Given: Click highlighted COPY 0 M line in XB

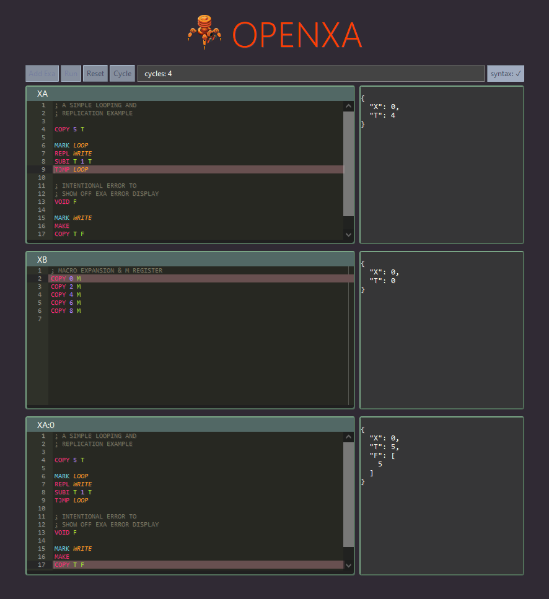Looking at the screenshot, I should (202, 279).
